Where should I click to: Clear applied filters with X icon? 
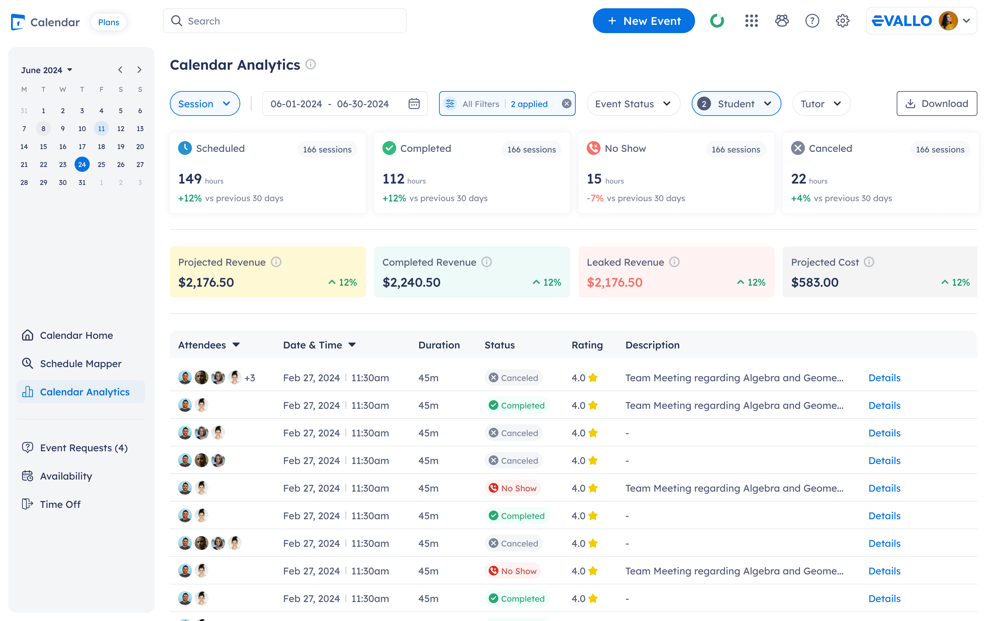click(566, 104)
